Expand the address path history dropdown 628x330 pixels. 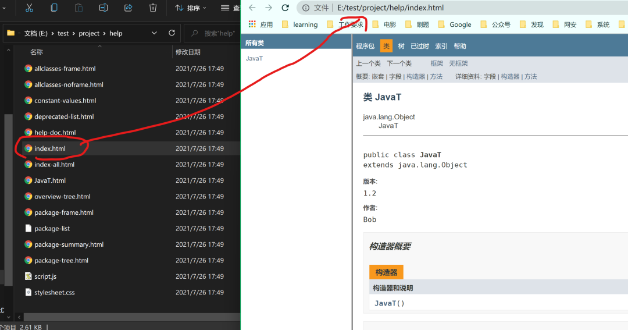pos(154,33)
